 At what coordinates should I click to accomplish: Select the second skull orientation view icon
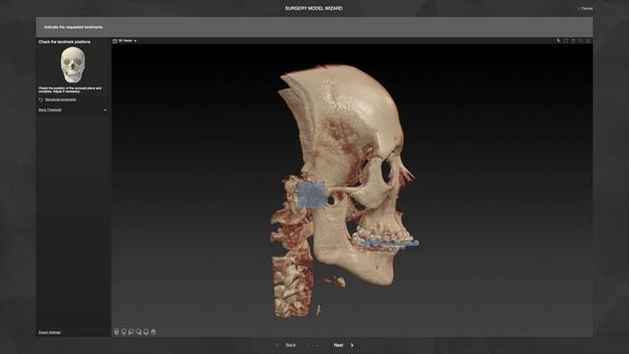click(x=124, y=332)
